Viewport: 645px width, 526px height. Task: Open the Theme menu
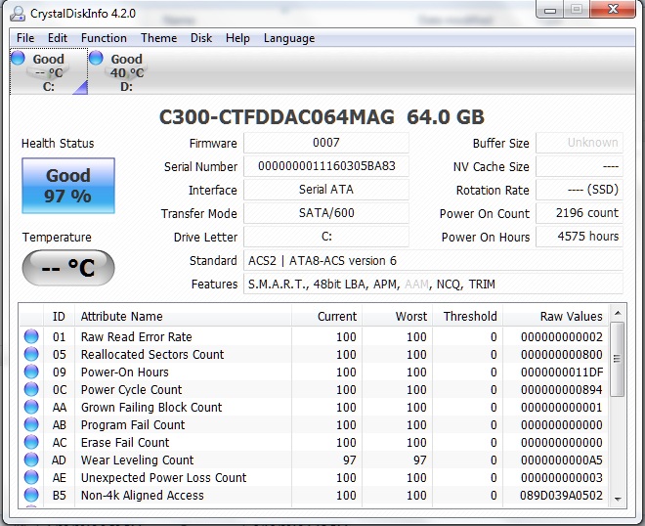click(158, 38)
